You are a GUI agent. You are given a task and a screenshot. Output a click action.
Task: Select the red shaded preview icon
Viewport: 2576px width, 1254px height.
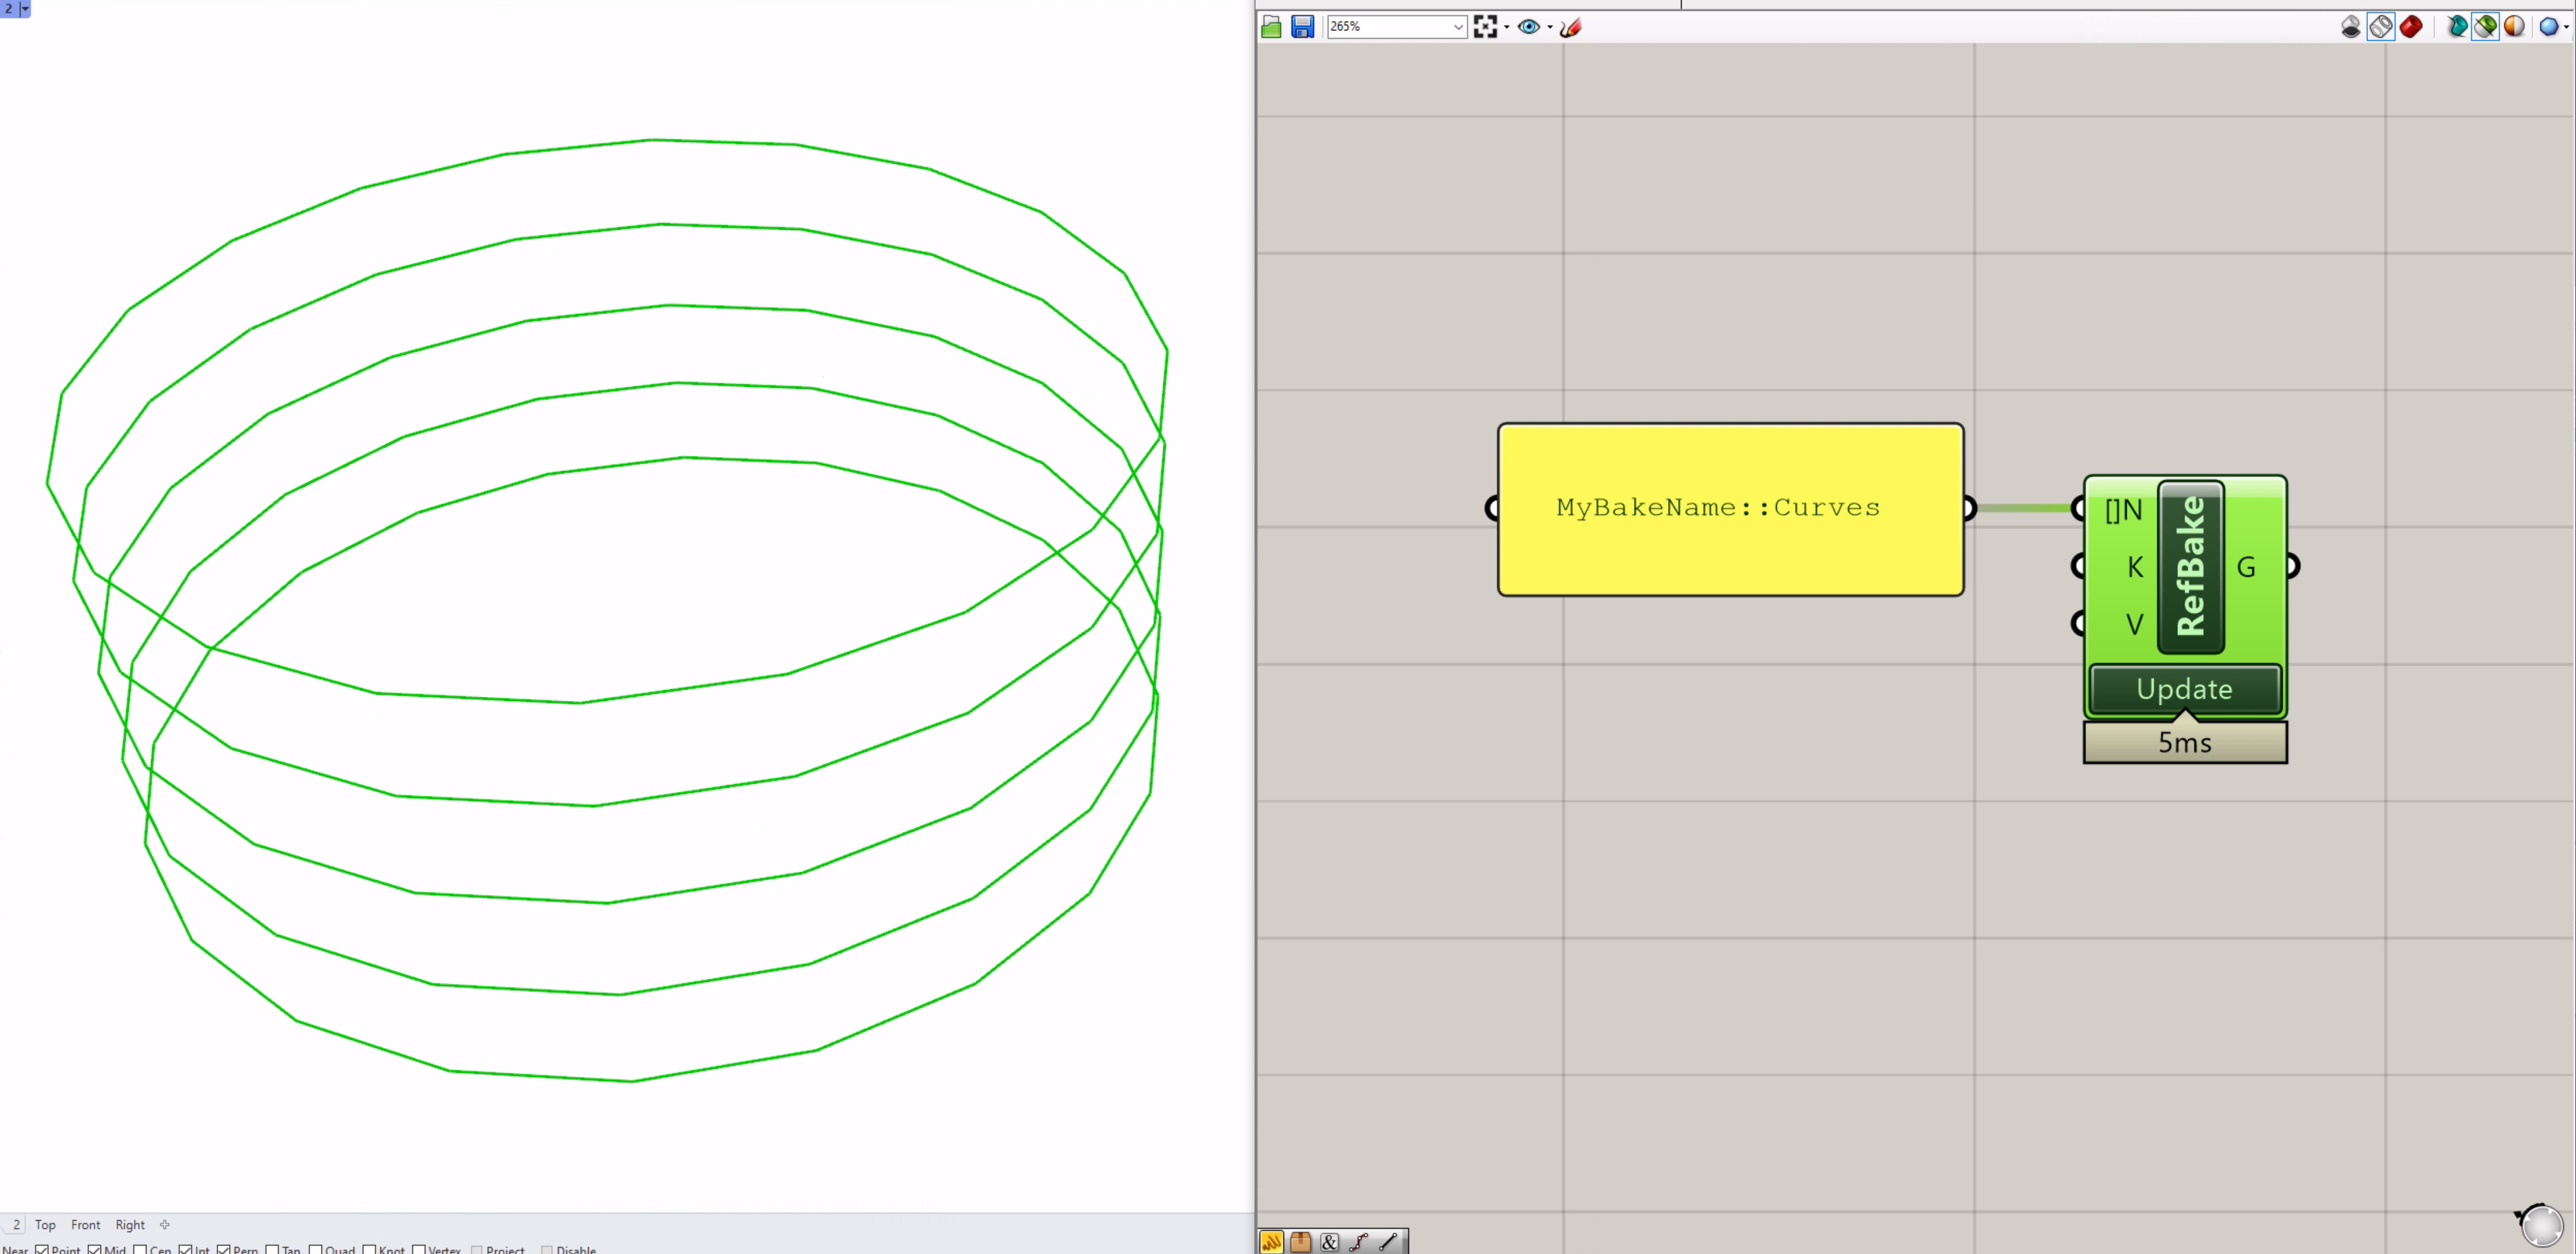tap(2411, 27)
